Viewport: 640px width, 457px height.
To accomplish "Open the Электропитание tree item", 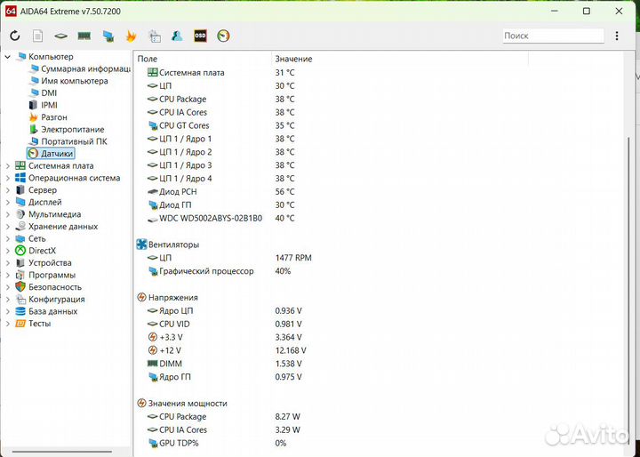I will point(73,130).
